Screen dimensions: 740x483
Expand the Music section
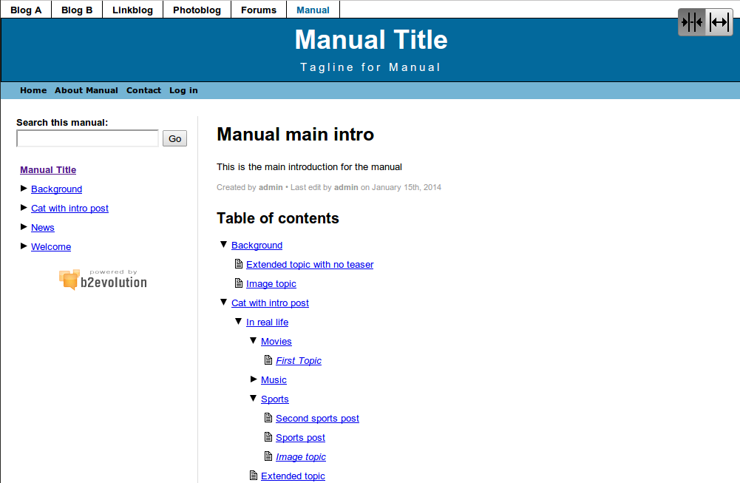click(254, 379)
